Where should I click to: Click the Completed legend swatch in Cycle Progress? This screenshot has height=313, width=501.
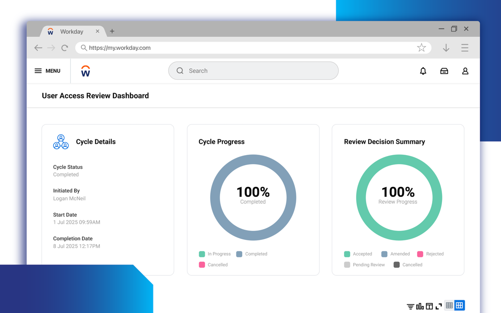[239, 254]
